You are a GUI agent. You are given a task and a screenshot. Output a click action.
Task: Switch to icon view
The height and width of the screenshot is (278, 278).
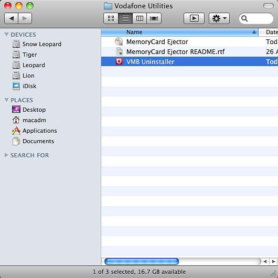point(111,18)
